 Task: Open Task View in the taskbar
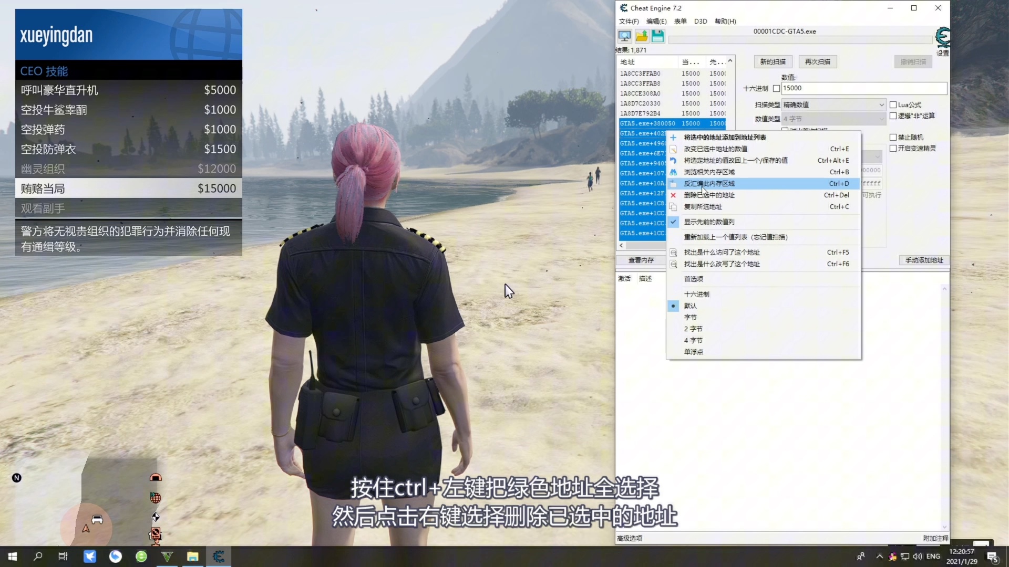pos(63,556)
